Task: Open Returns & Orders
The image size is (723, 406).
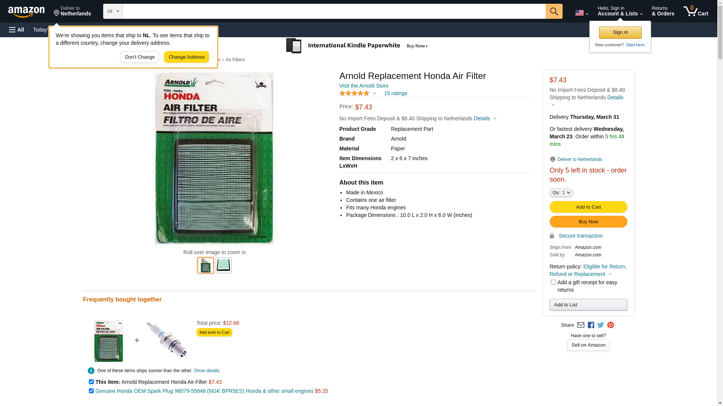Action: 663,11
